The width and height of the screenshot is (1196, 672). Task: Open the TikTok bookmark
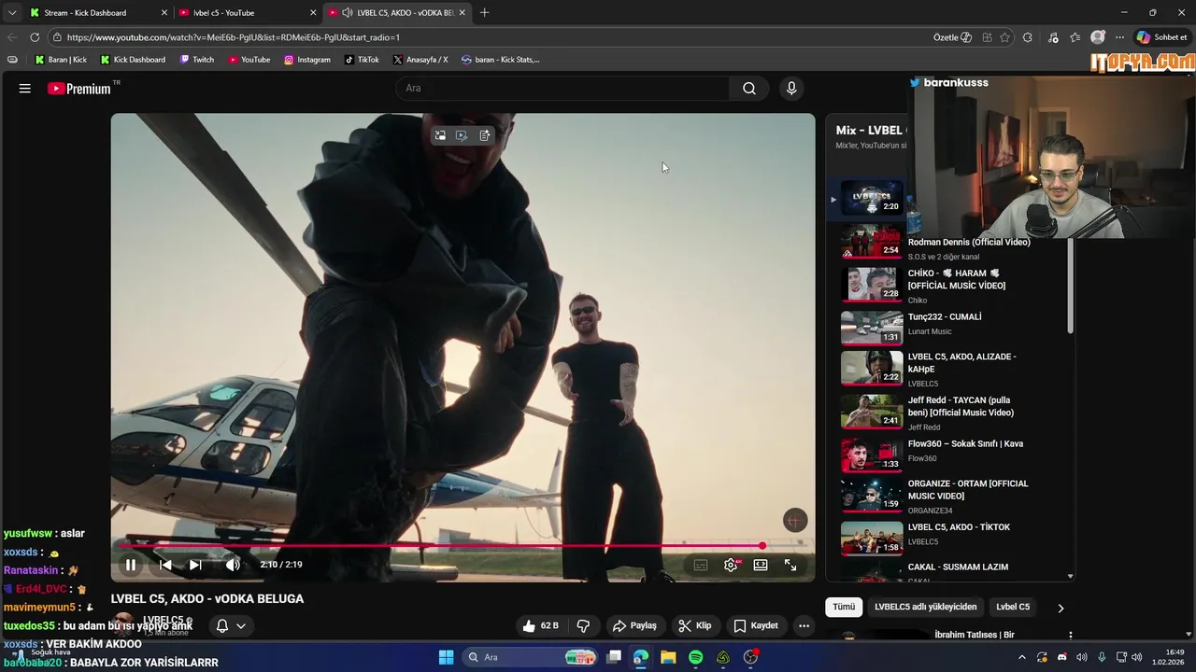(x=362, y=60)
